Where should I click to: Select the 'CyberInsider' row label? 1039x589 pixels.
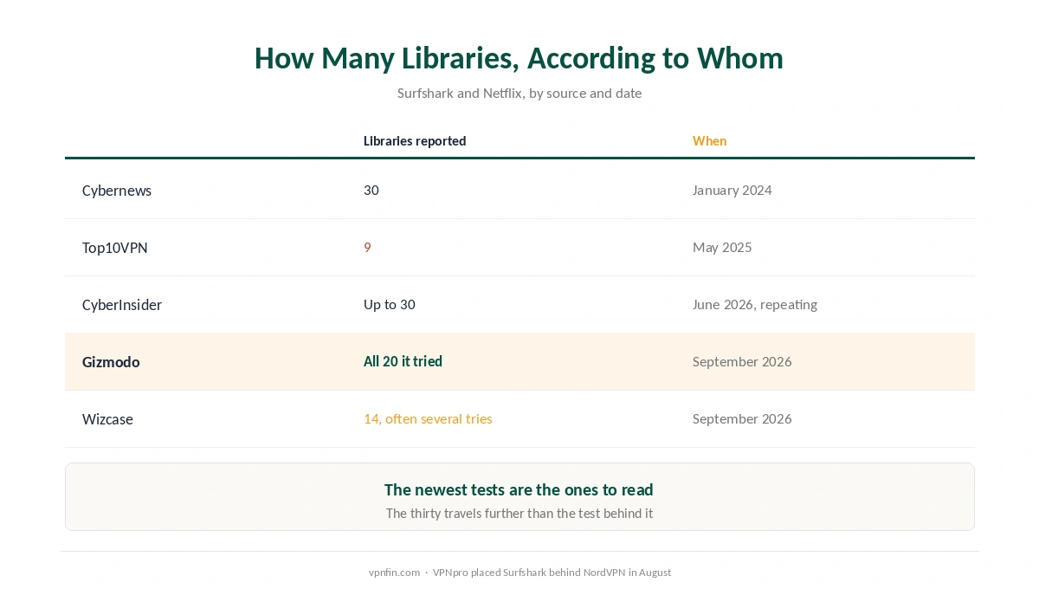tap(122, 305)
